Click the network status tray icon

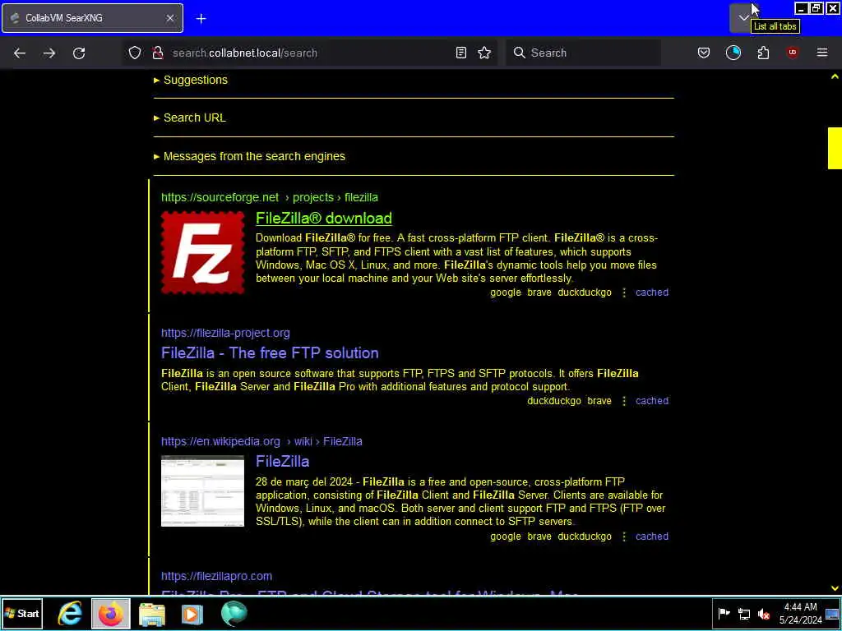point(743,614)
